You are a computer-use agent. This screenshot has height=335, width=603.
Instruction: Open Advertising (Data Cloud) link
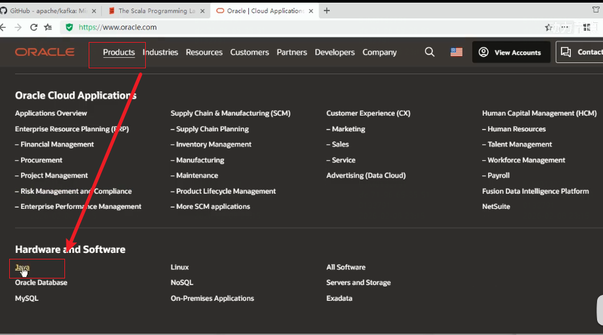(366, 175)
